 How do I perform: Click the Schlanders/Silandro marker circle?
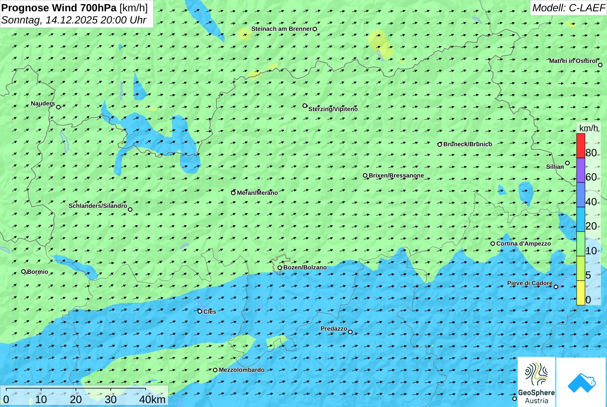[130, 210]
